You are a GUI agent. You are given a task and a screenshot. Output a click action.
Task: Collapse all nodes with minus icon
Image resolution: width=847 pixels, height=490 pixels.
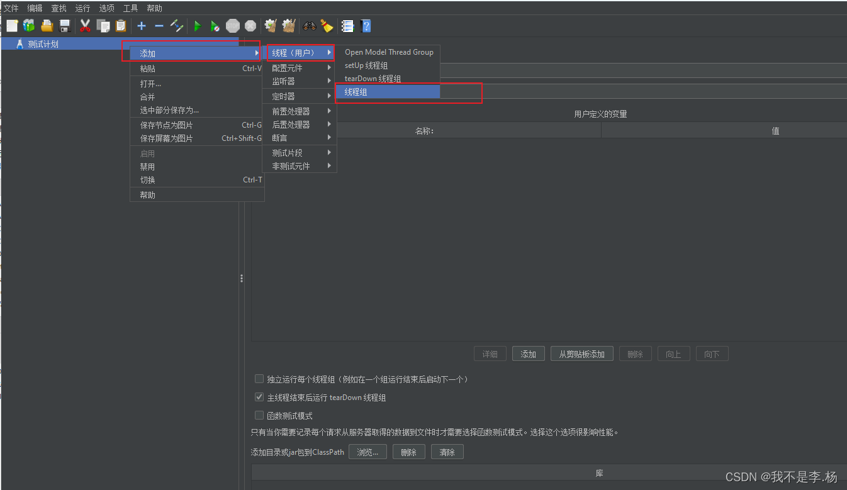point(159,26)
